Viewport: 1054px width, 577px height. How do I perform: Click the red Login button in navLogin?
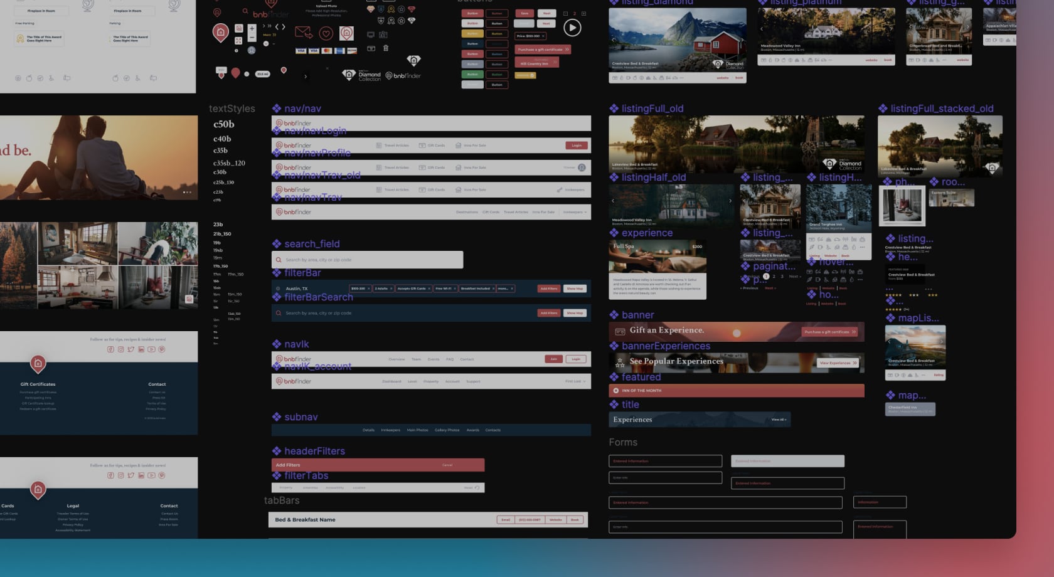[576, 146]
